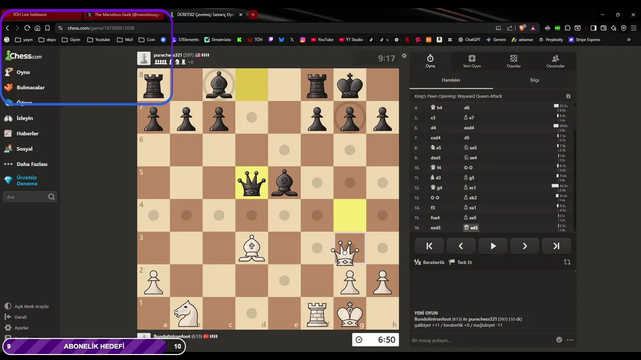
Task: Open the Streamlabs bookmark
Action: pos(219,39)
